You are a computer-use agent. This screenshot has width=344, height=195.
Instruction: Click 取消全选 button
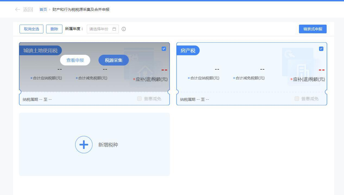(x=31, y=29)
